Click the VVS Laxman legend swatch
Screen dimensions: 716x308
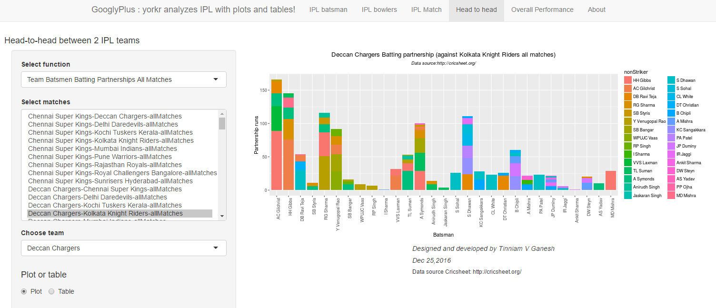[627, 163]
